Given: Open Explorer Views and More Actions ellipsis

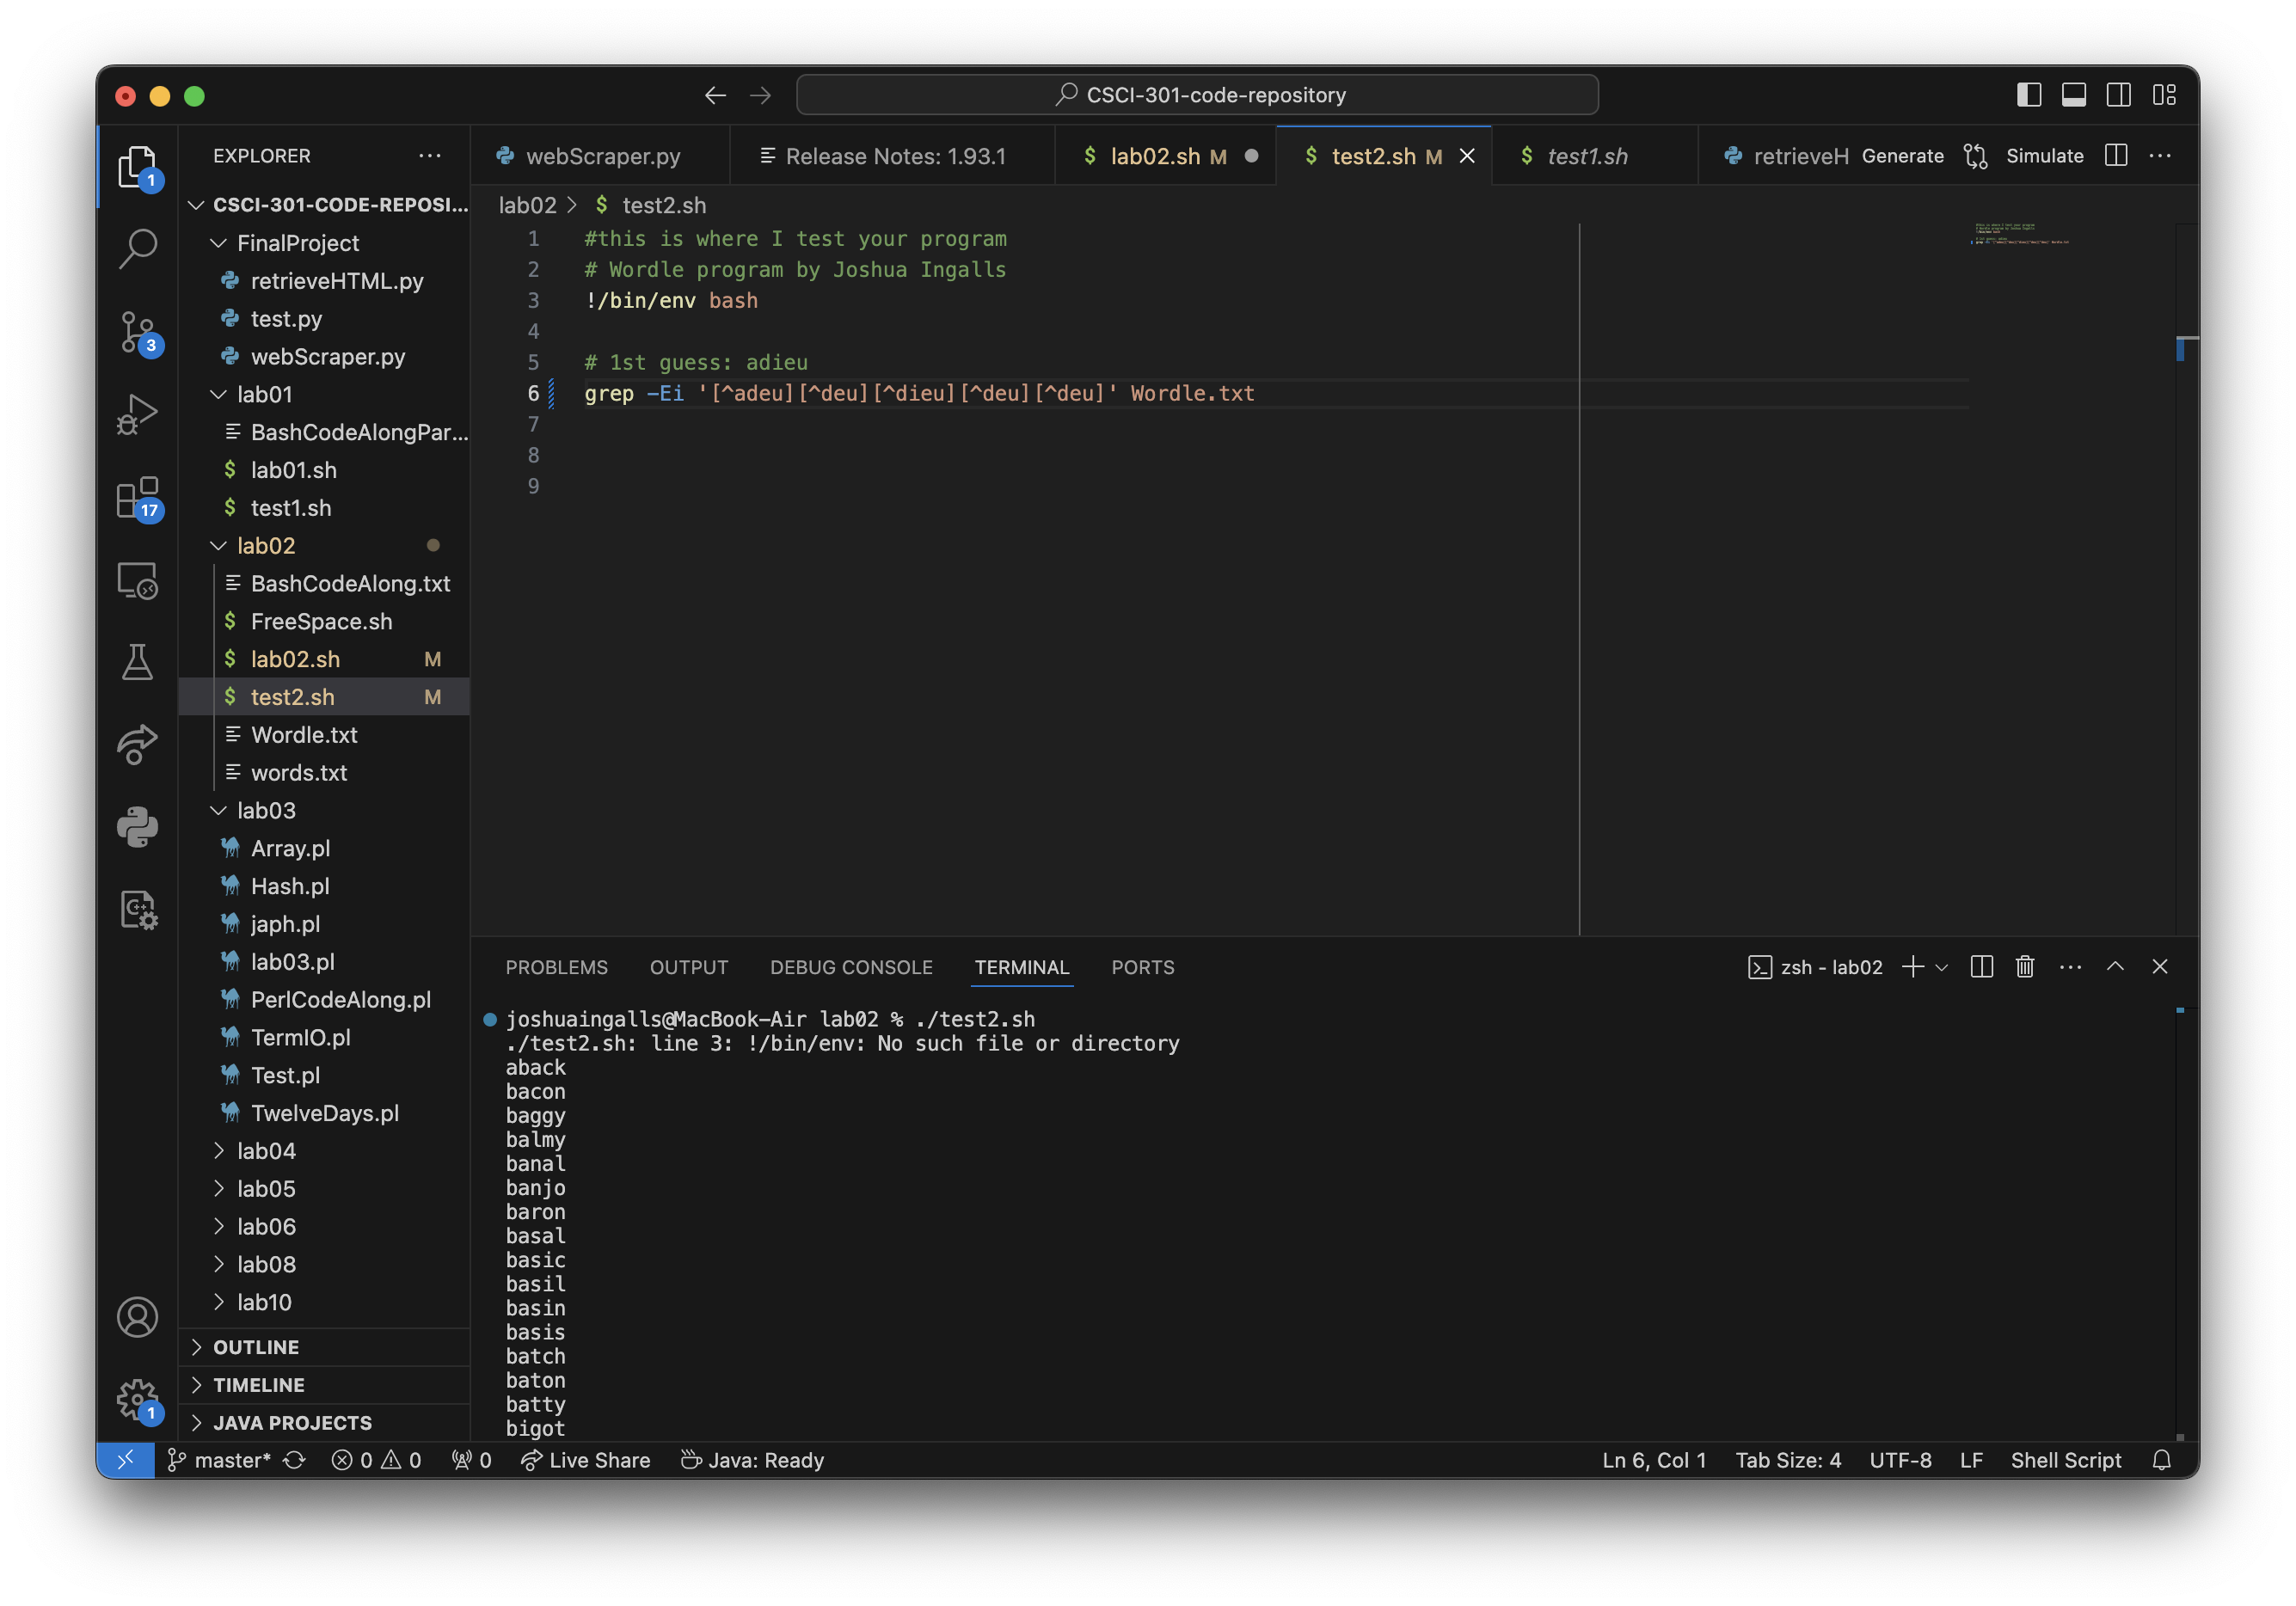Looking at the screenshot, I should pyautogui.click(x=430, y=156).
